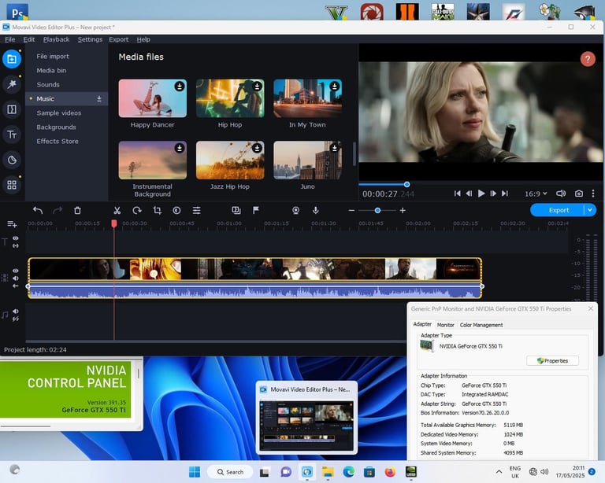Screen dimensions: 605x483
Task: Open the Export menu in menu bar
Action: (118, 39)
